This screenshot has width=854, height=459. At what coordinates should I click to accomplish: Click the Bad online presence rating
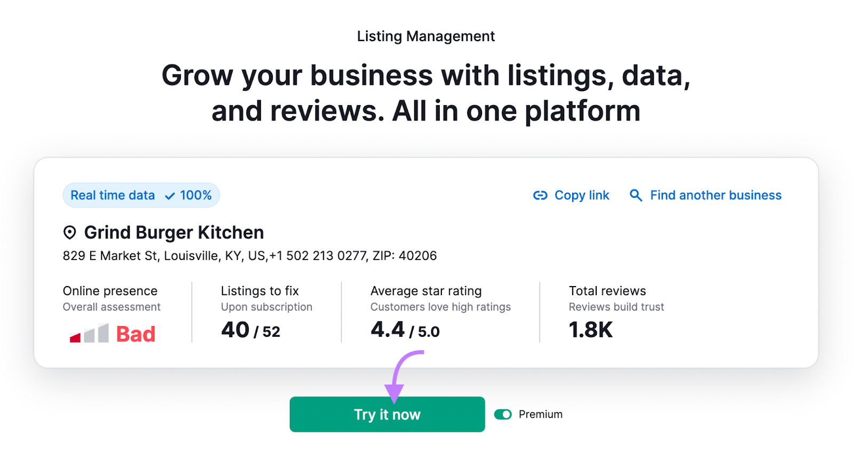[136, 334]
